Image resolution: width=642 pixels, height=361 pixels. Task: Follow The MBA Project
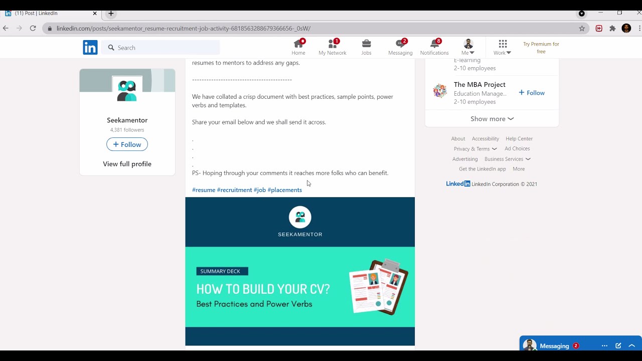point(532,93)
